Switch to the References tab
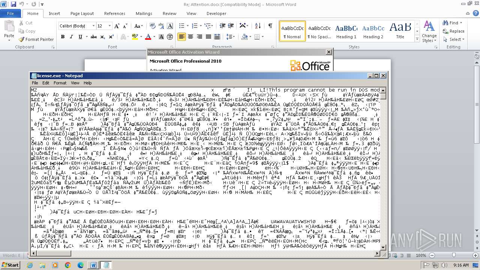This screenshot has width=480, height=270. [115, 13]
